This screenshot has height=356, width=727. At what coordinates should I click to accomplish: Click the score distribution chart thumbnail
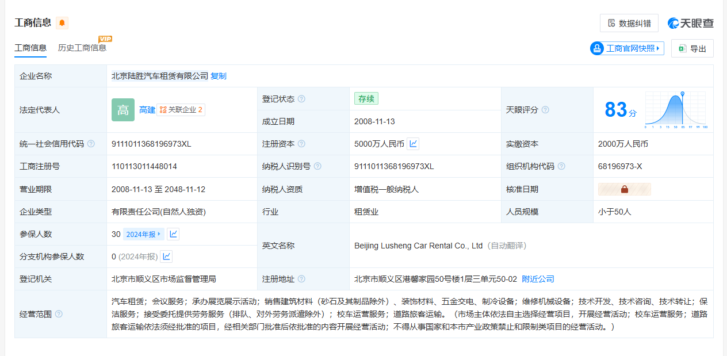(676, 110)
